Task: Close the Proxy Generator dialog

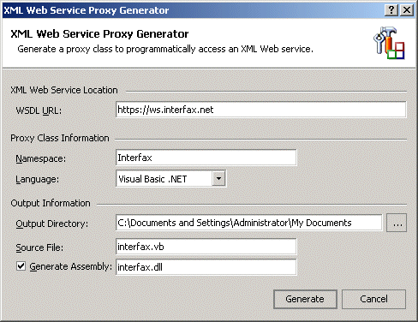Action: [407, 10]
